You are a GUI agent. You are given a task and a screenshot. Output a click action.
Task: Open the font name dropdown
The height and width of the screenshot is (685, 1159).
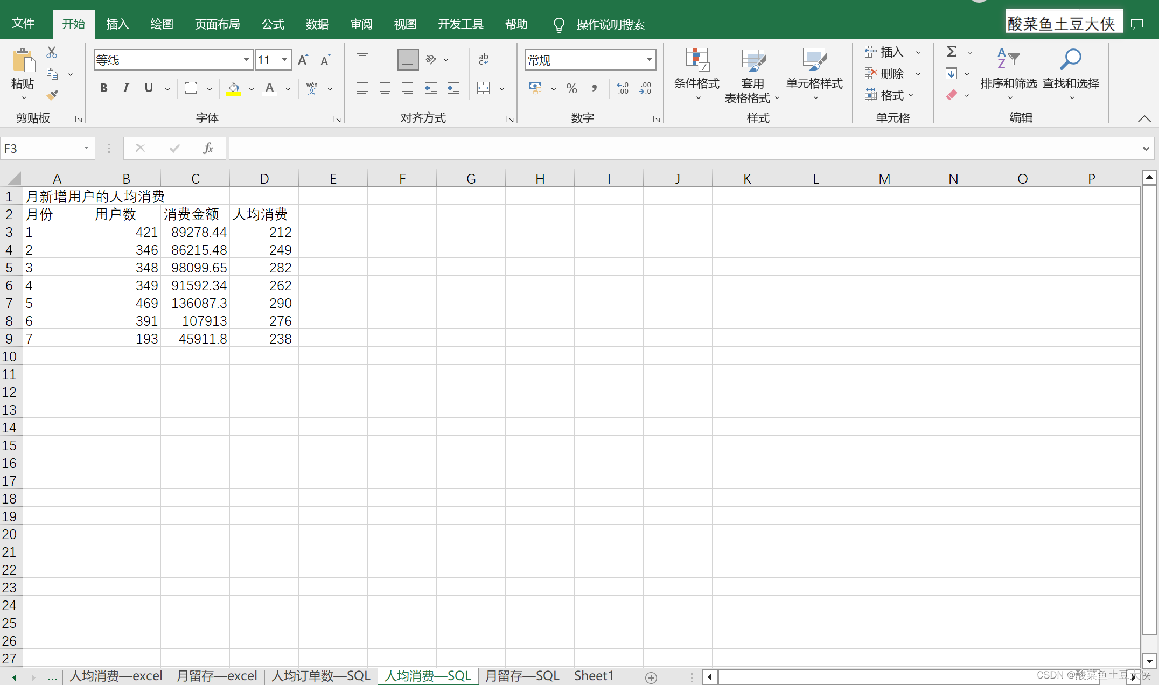pyautogui.click(x=246, y=60)
